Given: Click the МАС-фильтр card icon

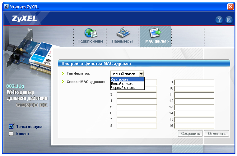Looking at the screenshot, I should pos(155,33).
